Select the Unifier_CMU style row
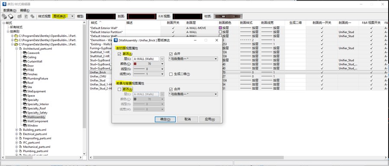The height and width of the screenshot is (166, 389). (x=107, y=77)
